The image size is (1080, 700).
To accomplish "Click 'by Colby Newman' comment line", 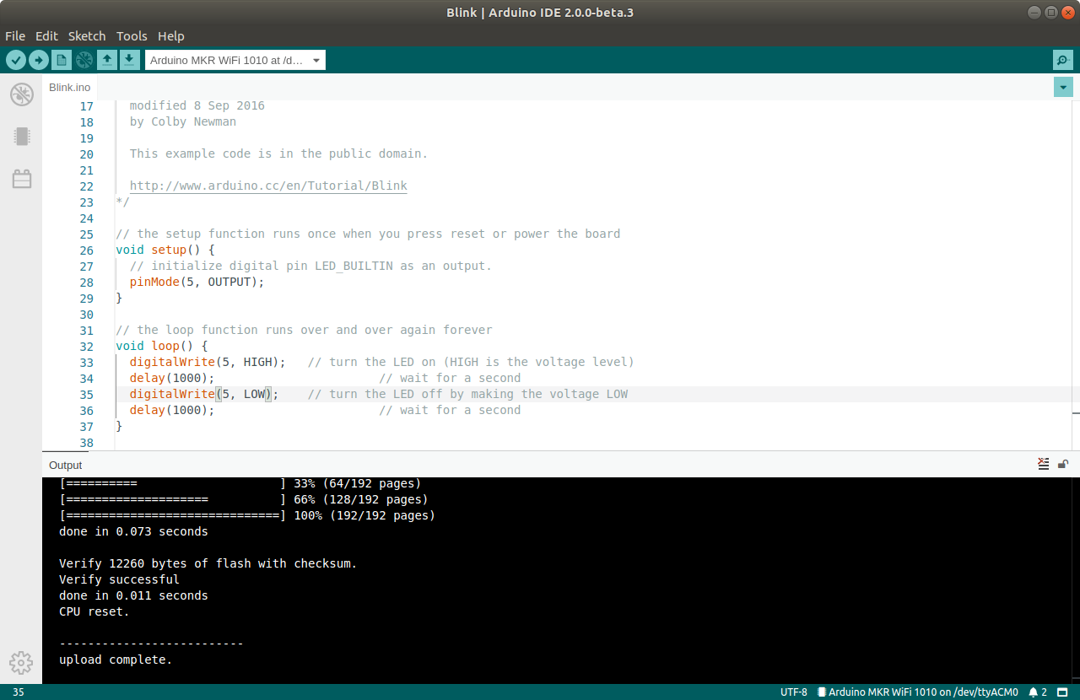I will click(x=183, y=121).
